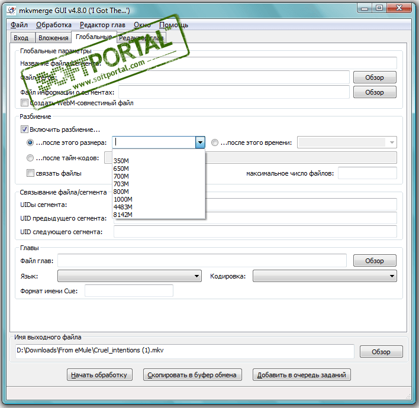Click Обзор for Файл информации о сегментах
Viewport: 419px width, 408px height.
point(375,92)
